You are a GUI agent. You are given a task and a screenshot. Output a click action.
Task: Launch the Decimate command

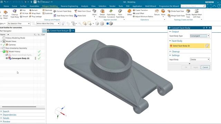pos(47,10)
